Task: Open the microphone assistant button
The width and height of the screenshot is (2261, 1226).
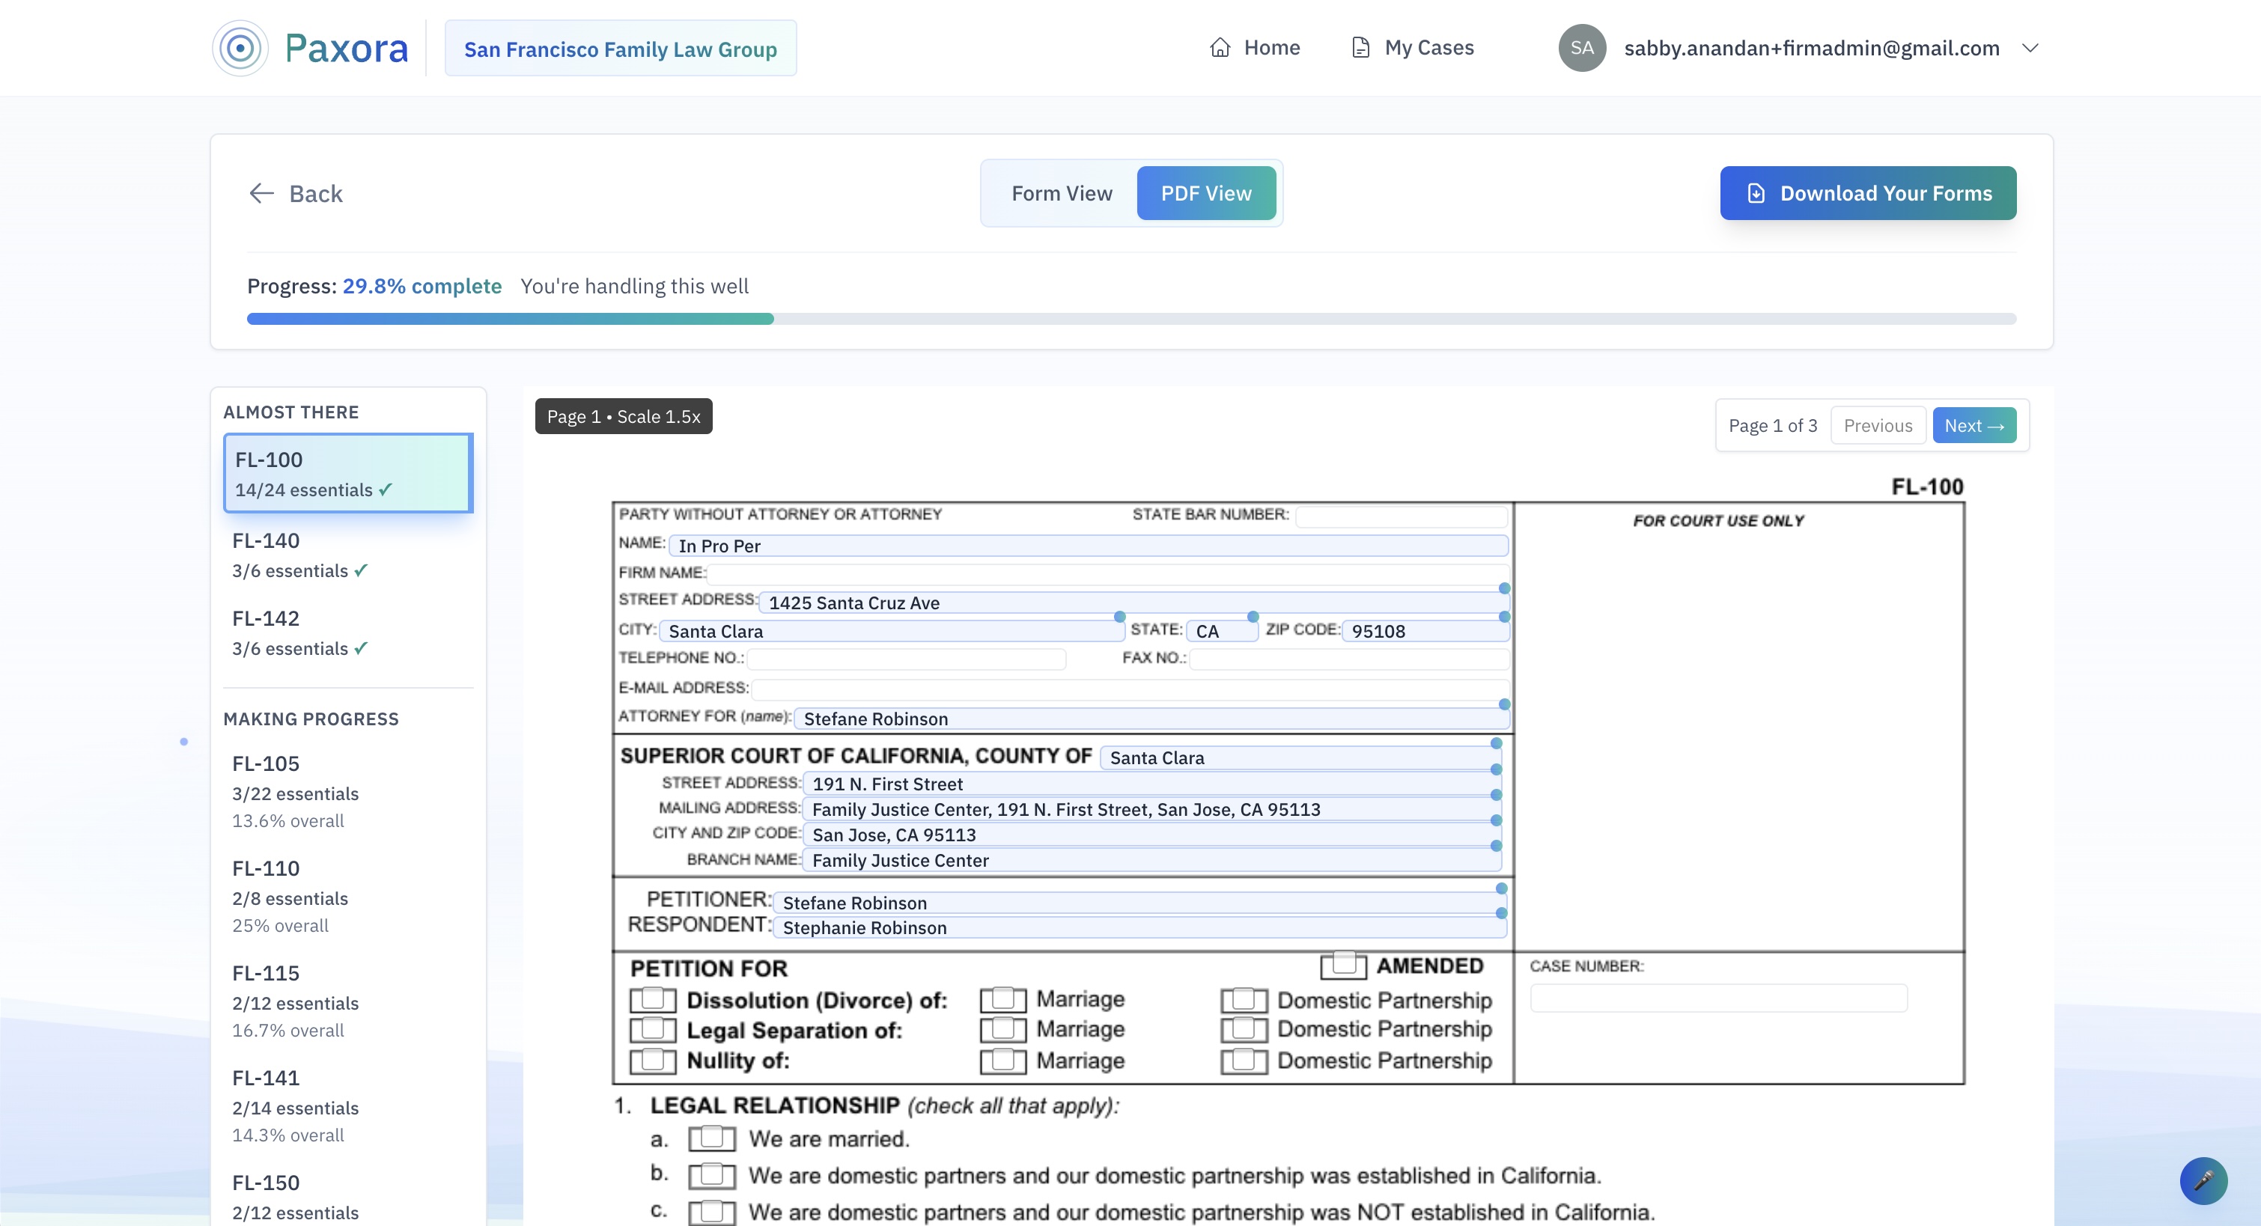Action: (x=2203, y=1180)
